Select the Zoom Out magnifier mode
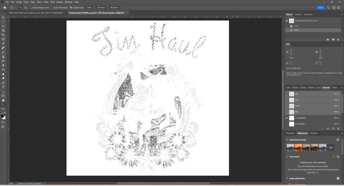Image resolution: width=344 pixels, height=186 pixels. (x=26, y=7)
